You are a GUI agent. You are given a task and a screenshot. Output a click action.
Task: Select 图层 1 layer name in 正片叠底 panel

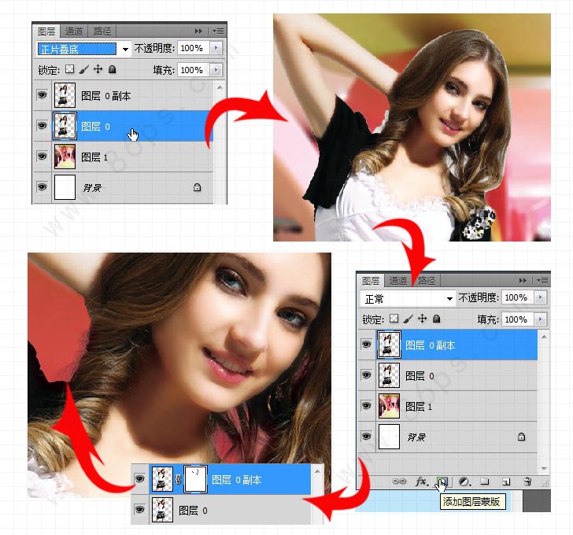94,157
